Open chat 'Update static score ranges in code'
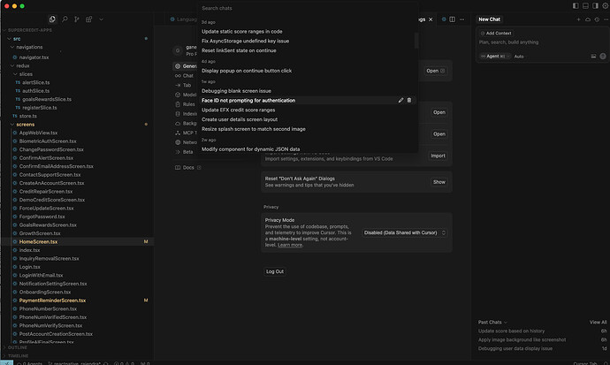The height and width of the screenshot is (365, 610). (x=242, y=32)
